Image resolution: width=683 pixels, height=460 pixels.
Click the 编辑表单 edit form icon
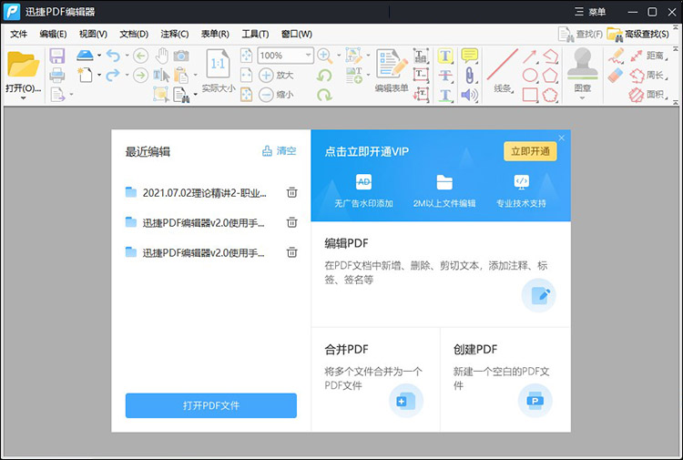pos(392,70)
